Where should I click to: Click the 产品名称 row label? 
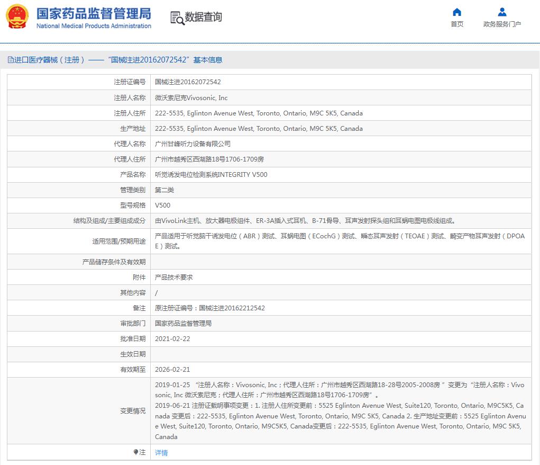pyautogui.click(x=133, y=175)
